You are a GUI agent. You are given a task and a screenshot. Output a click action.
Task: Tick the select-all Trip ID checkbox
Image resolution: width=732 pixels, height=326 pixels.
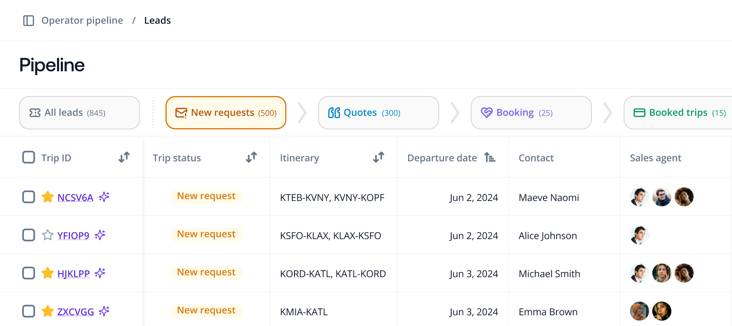pos(29,157)
